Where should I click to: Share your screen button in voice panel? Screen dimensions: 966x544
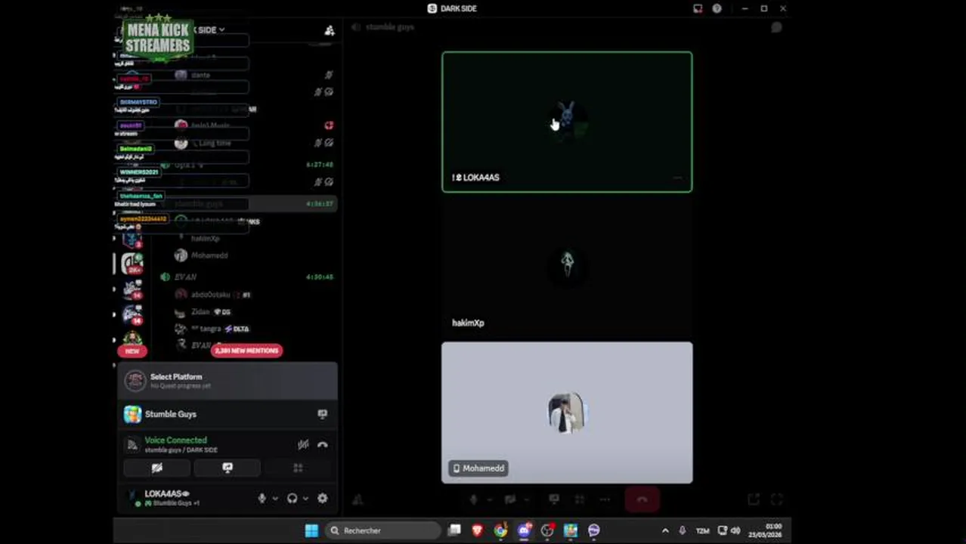pyautogui.click(x=228, y=468)
